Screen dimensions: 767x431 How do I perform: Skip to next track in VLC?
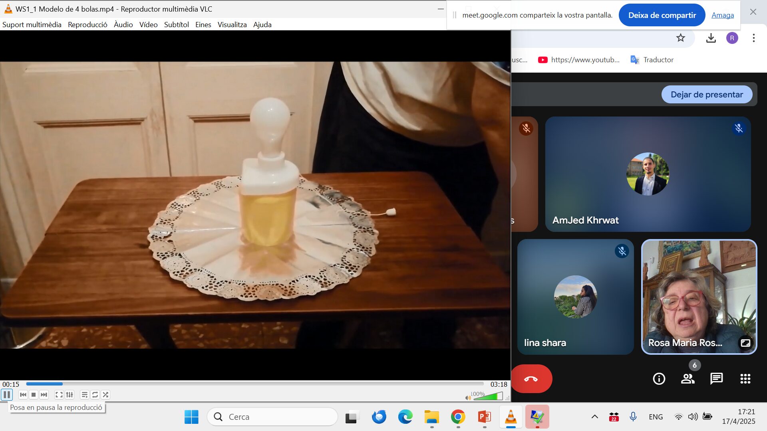pos(44,395)
